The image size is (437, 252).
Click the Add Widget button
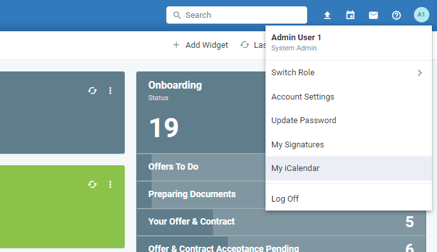(x=200, y=45)
